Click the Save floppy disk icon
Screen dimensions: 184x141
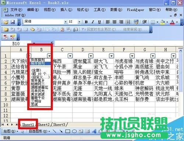13,22
